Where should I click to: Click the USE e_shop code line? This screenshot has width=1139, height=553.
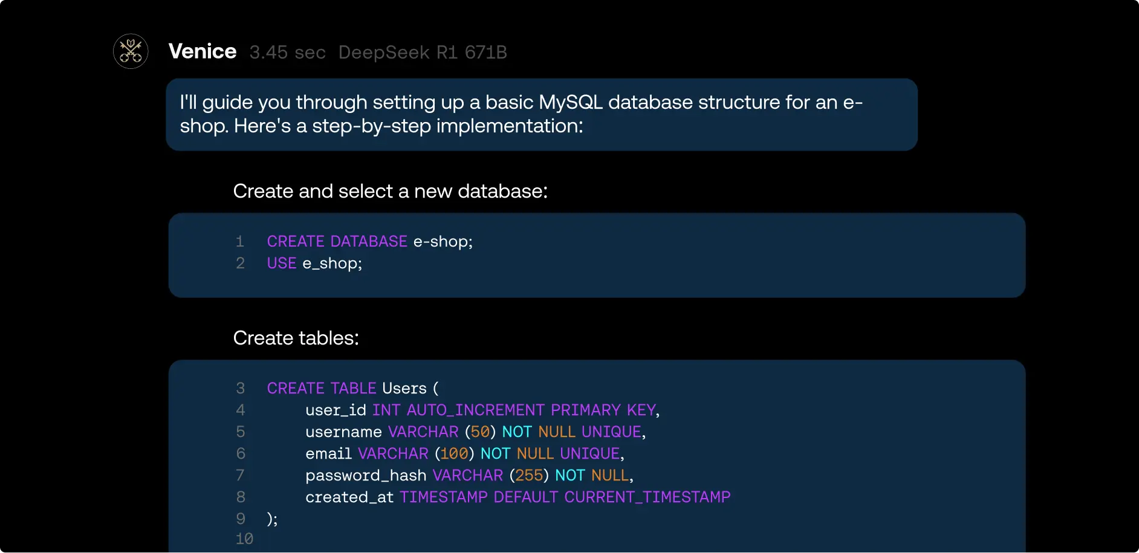pyautogui.click(x=314, y=263)
